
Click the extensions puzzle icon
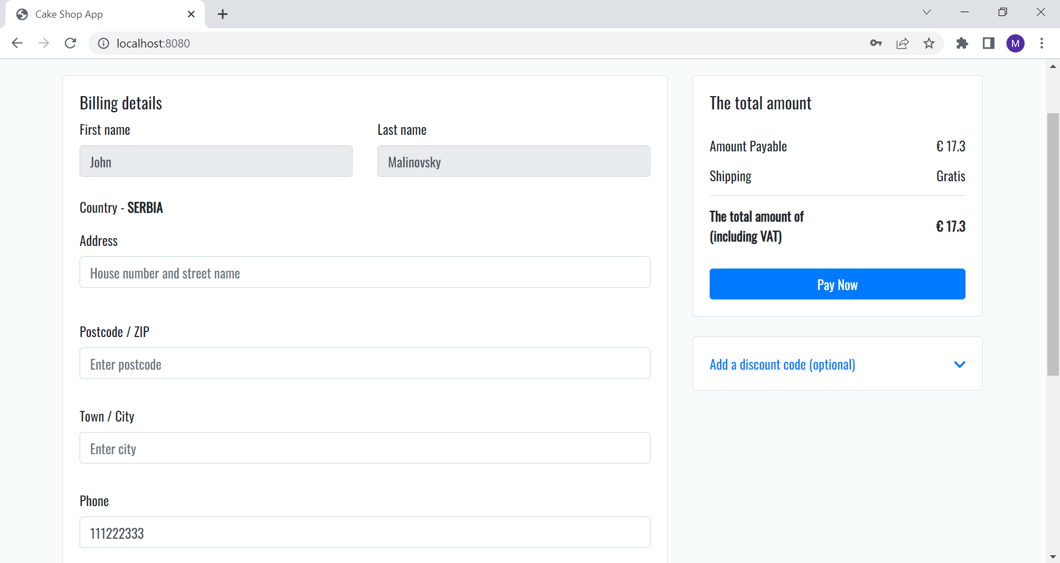tap(962, 43)
